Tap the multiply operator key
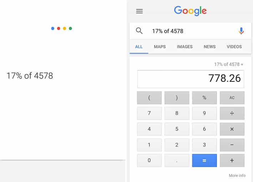Image resolution: width=253 pixels, height=182 pixels. [232, 129]
